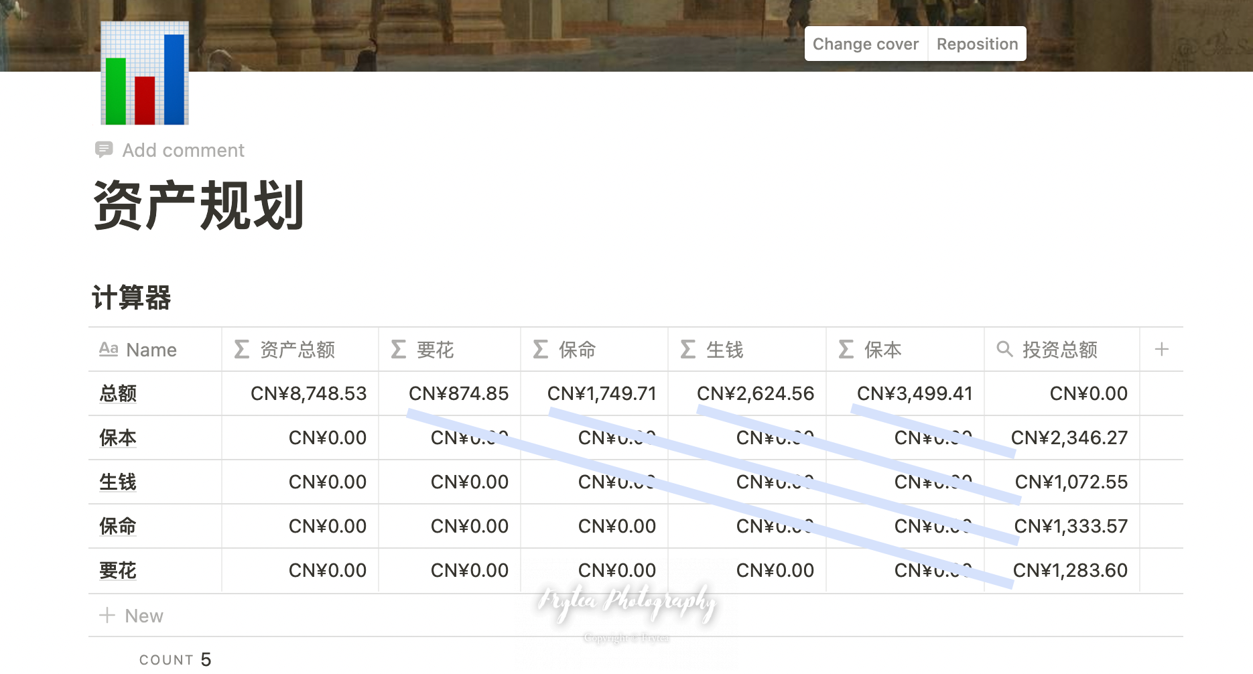Open the 生钱 row page
The width and height of the screenshot is (1253, 674).
[x=118, y=482]
